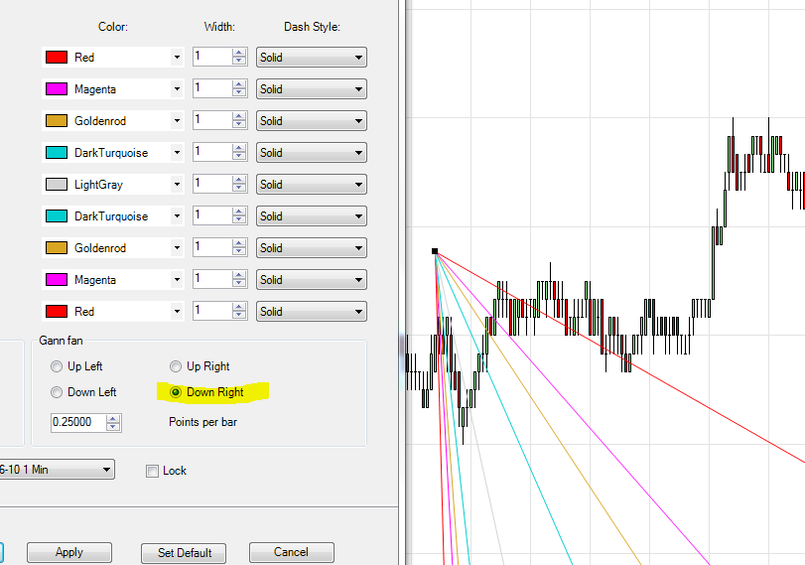Click the width field in the last Red row

click(x=212, y=311)
